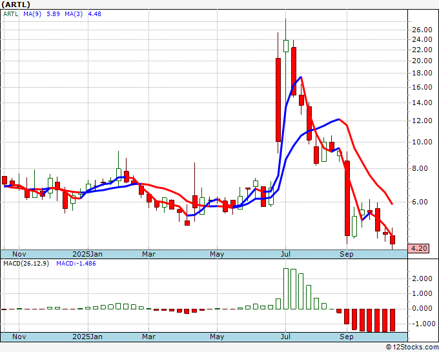Click the May marker on the MACD time axis
Screen dimensions: 439x352
coord(217,337)
